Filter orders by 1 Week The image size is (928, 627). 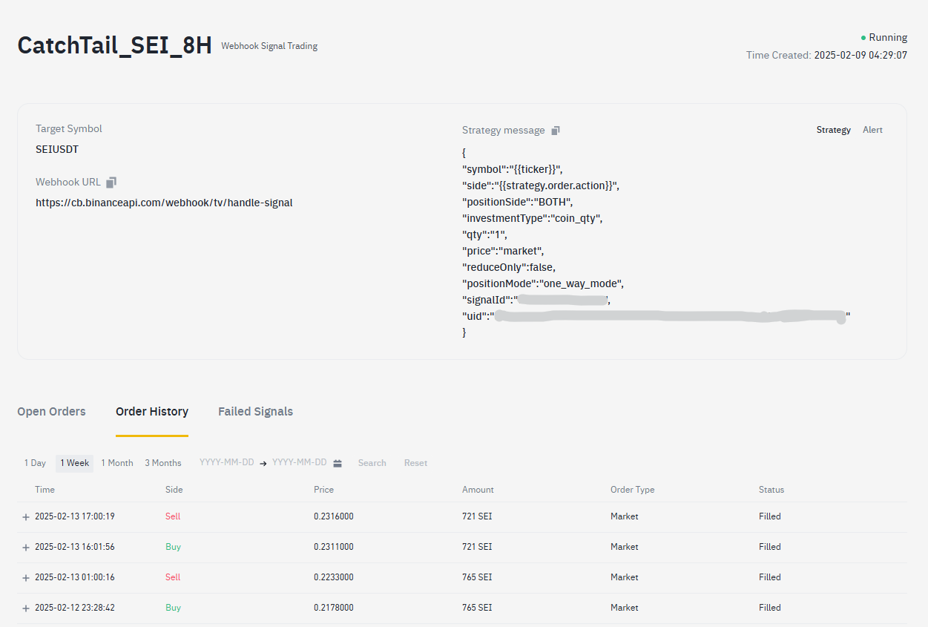click(x=74, y=463)
